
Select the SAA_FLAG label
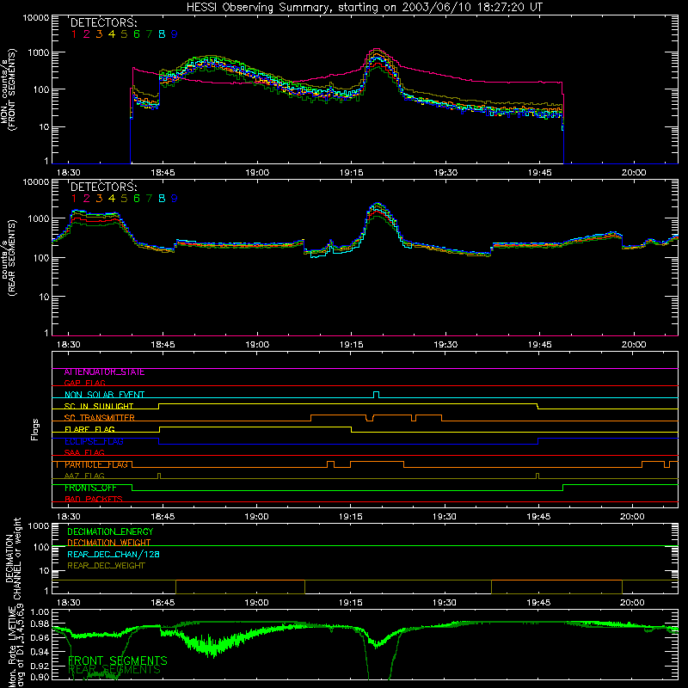click(x=84, y=452)
